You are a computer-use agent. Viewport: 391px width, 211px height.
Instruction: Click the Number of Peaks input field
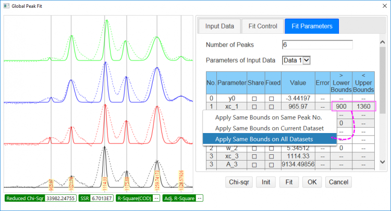point(317,44)
